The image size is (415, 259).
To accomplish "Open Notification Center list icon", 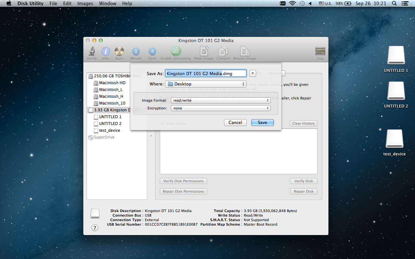I will [404, 4].
